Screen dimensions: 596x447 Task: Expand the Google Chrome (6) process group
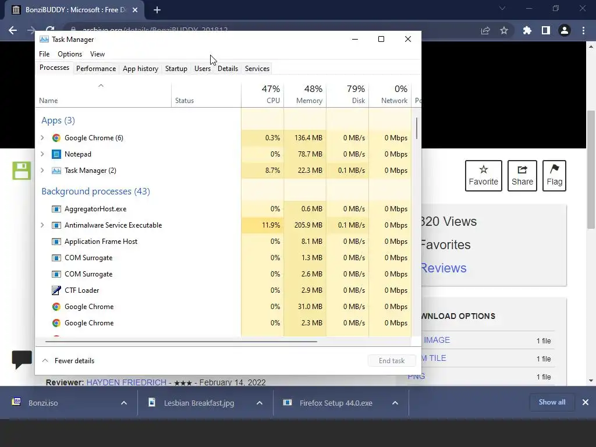(42, 138)
